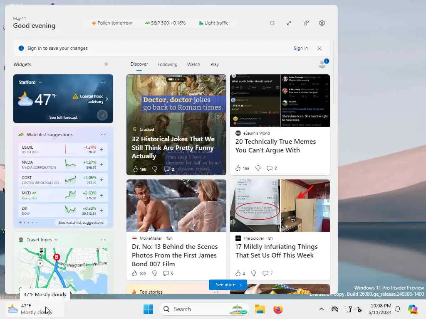Open the travel map thumbnail
This screenshot has height=319, width=426.
pyautogui.click(x=63, y=268)
